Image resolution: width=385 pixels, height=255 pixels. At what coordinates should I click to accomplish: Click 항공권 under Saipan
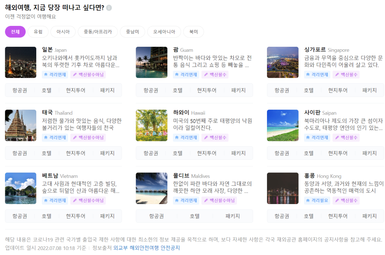click(x=282, y=153)
